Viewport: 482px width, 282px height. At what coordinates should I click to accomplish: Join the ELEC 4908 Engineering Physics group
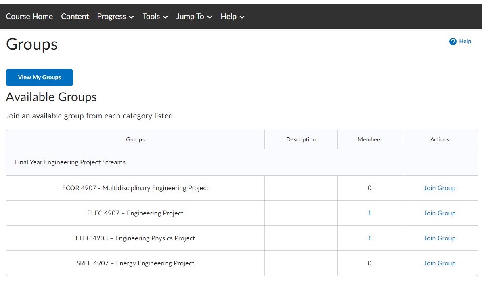point(440,238)
